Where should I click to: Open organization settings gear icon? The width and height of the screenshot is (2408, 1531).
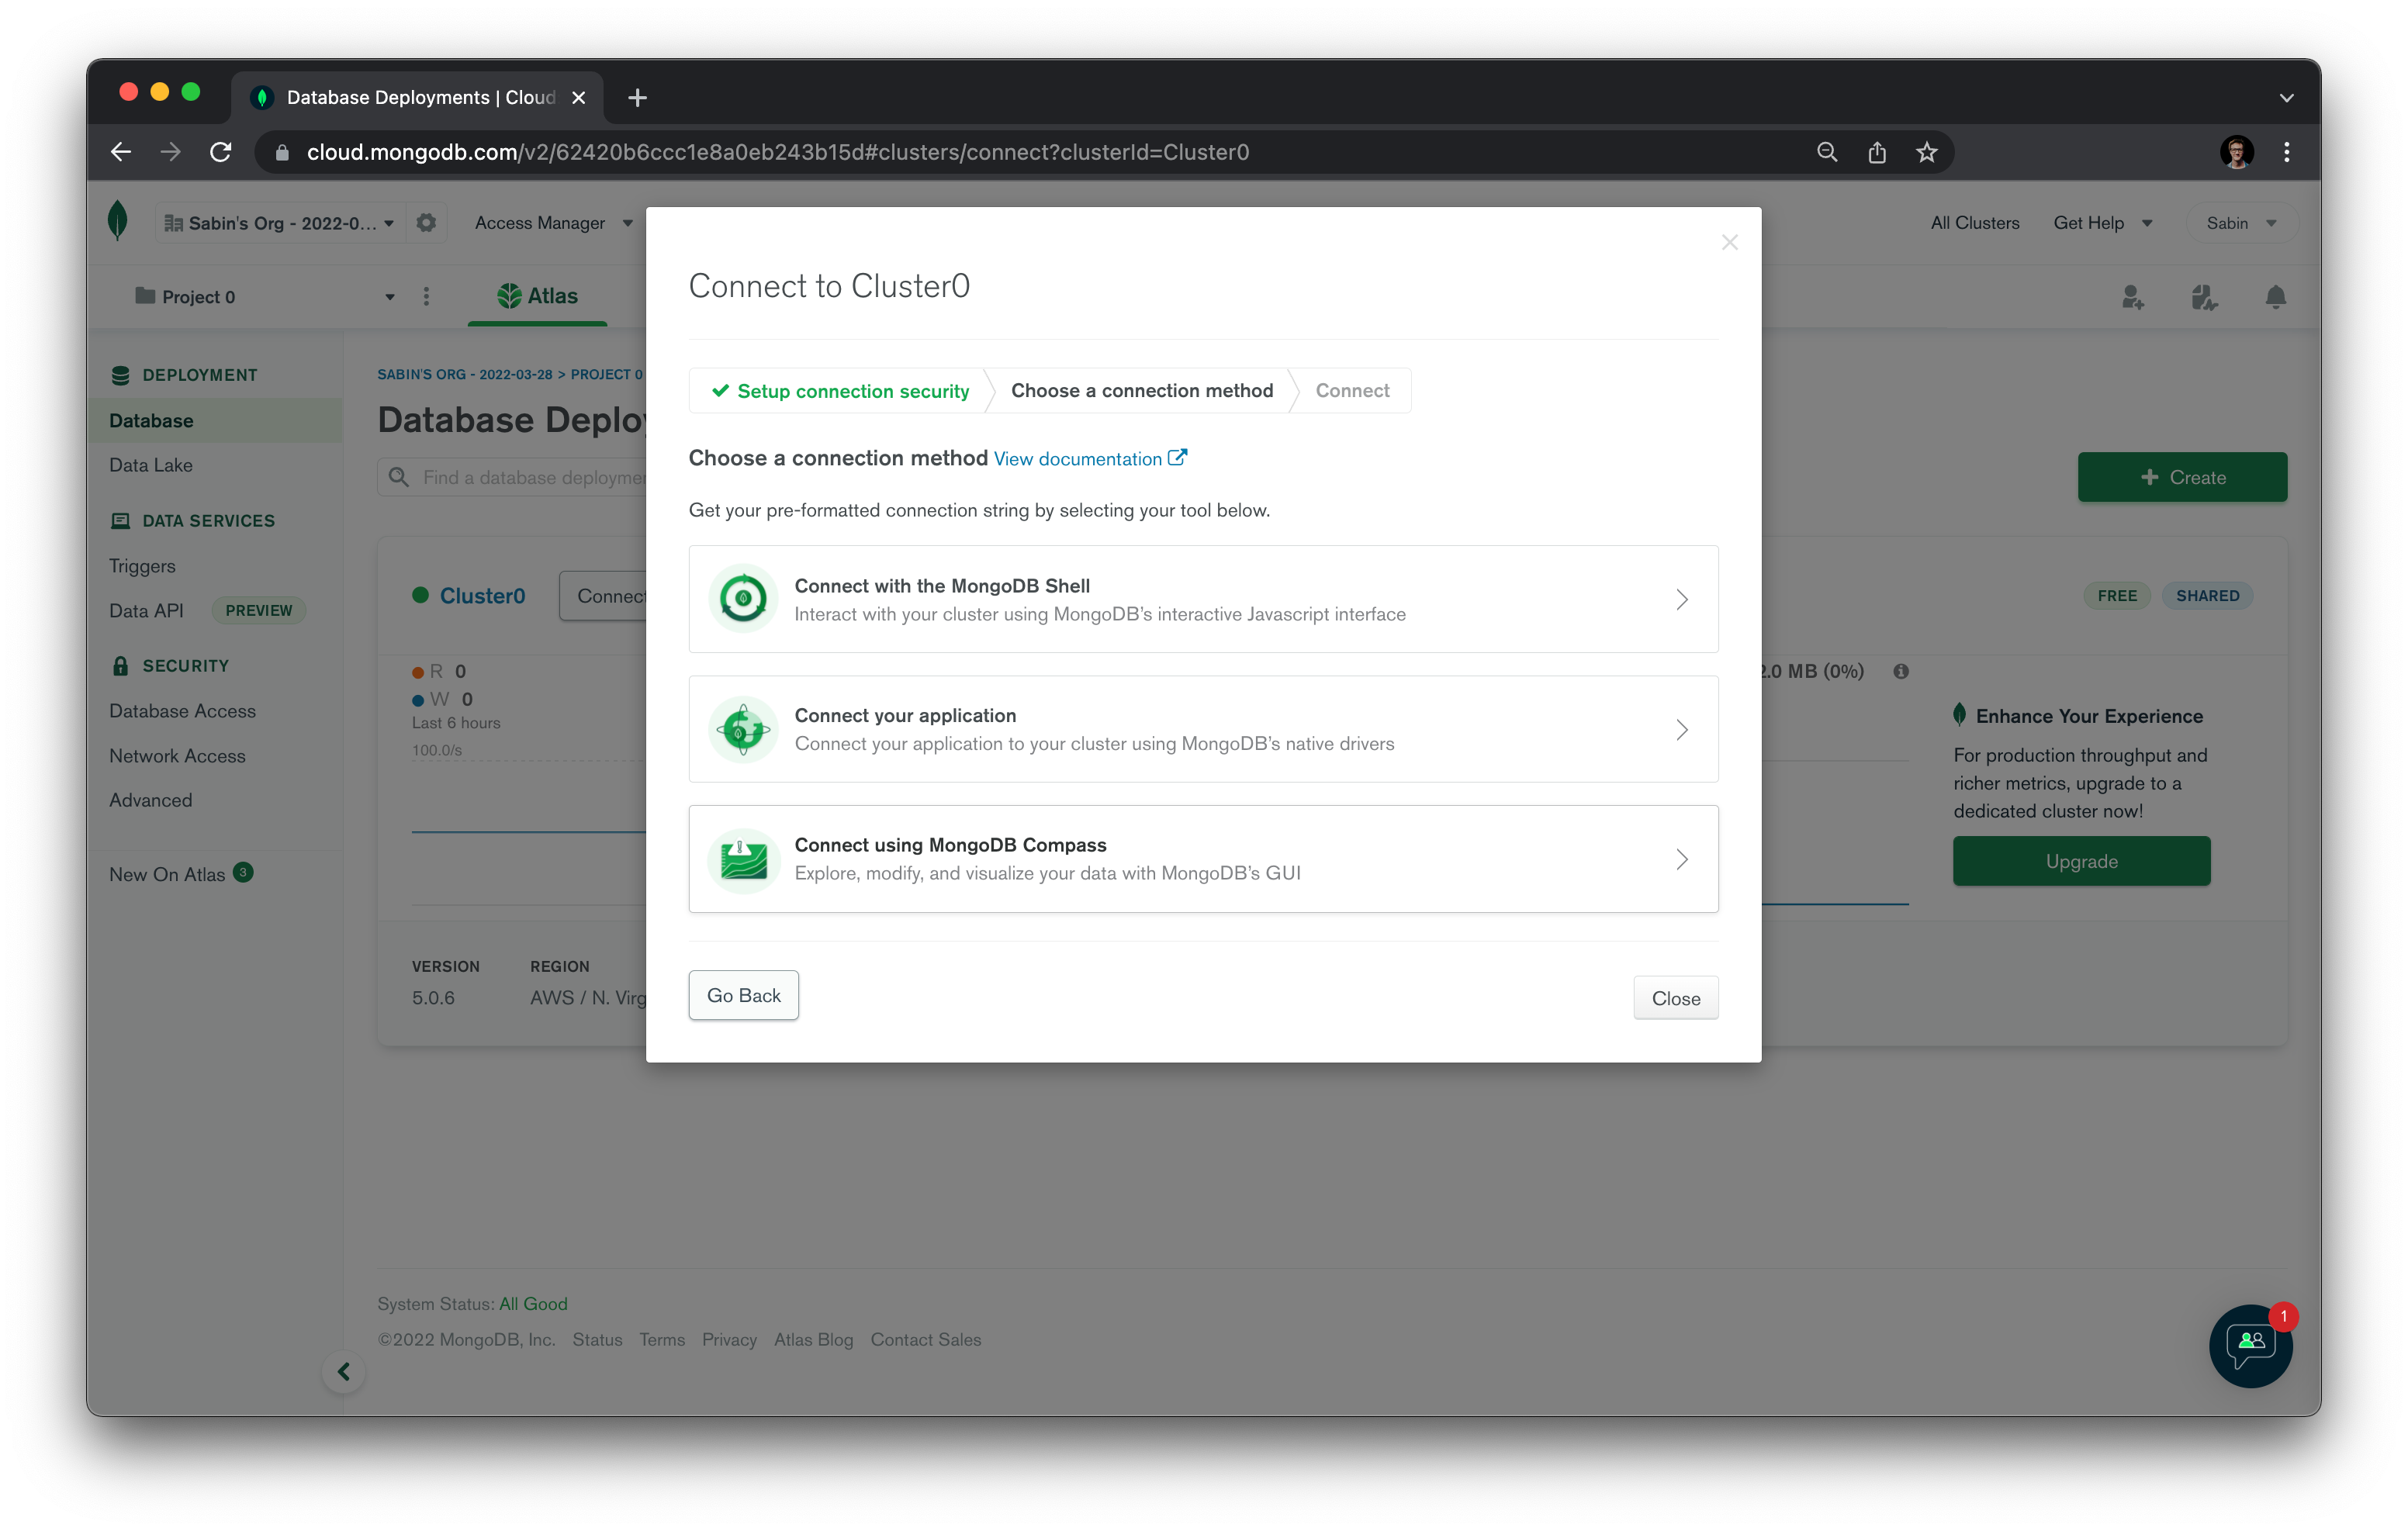point(426,222)
